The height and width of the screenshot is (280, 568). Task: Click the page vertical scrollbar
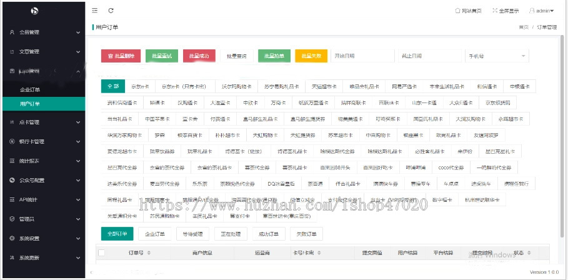pyautogui.click(x=562, y=137)
